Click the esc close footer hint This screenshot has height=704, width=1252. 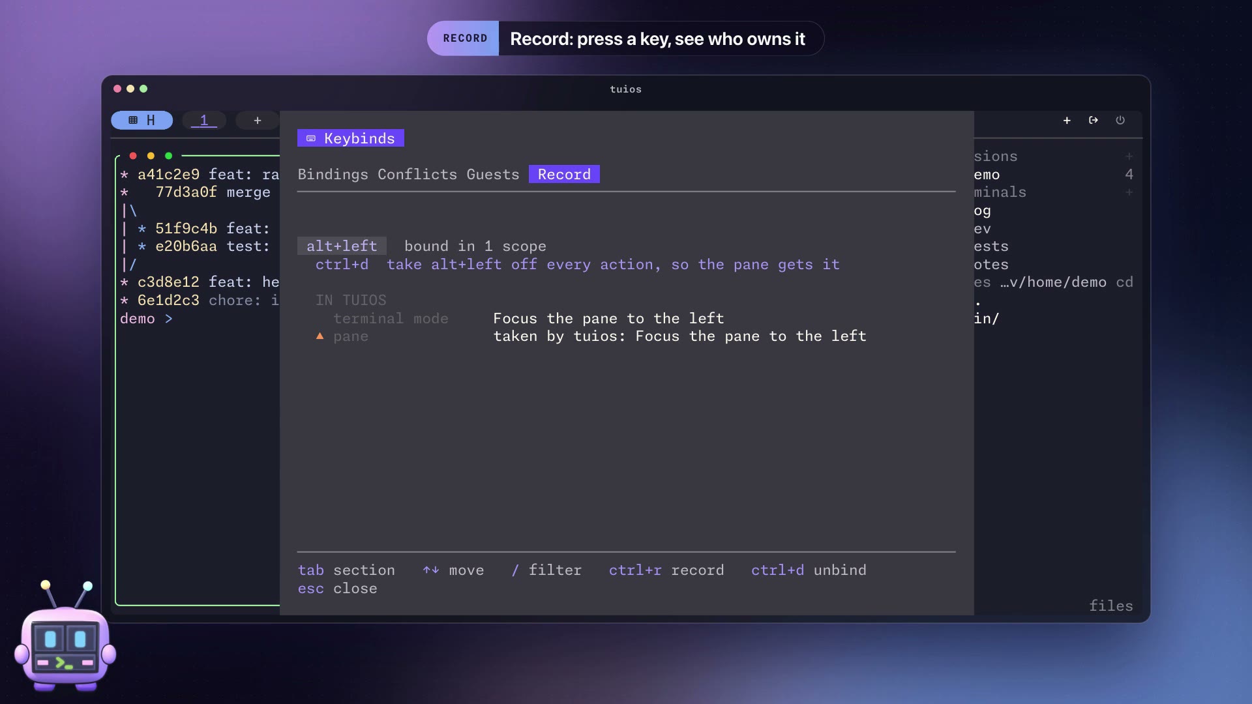click(337, 589)
